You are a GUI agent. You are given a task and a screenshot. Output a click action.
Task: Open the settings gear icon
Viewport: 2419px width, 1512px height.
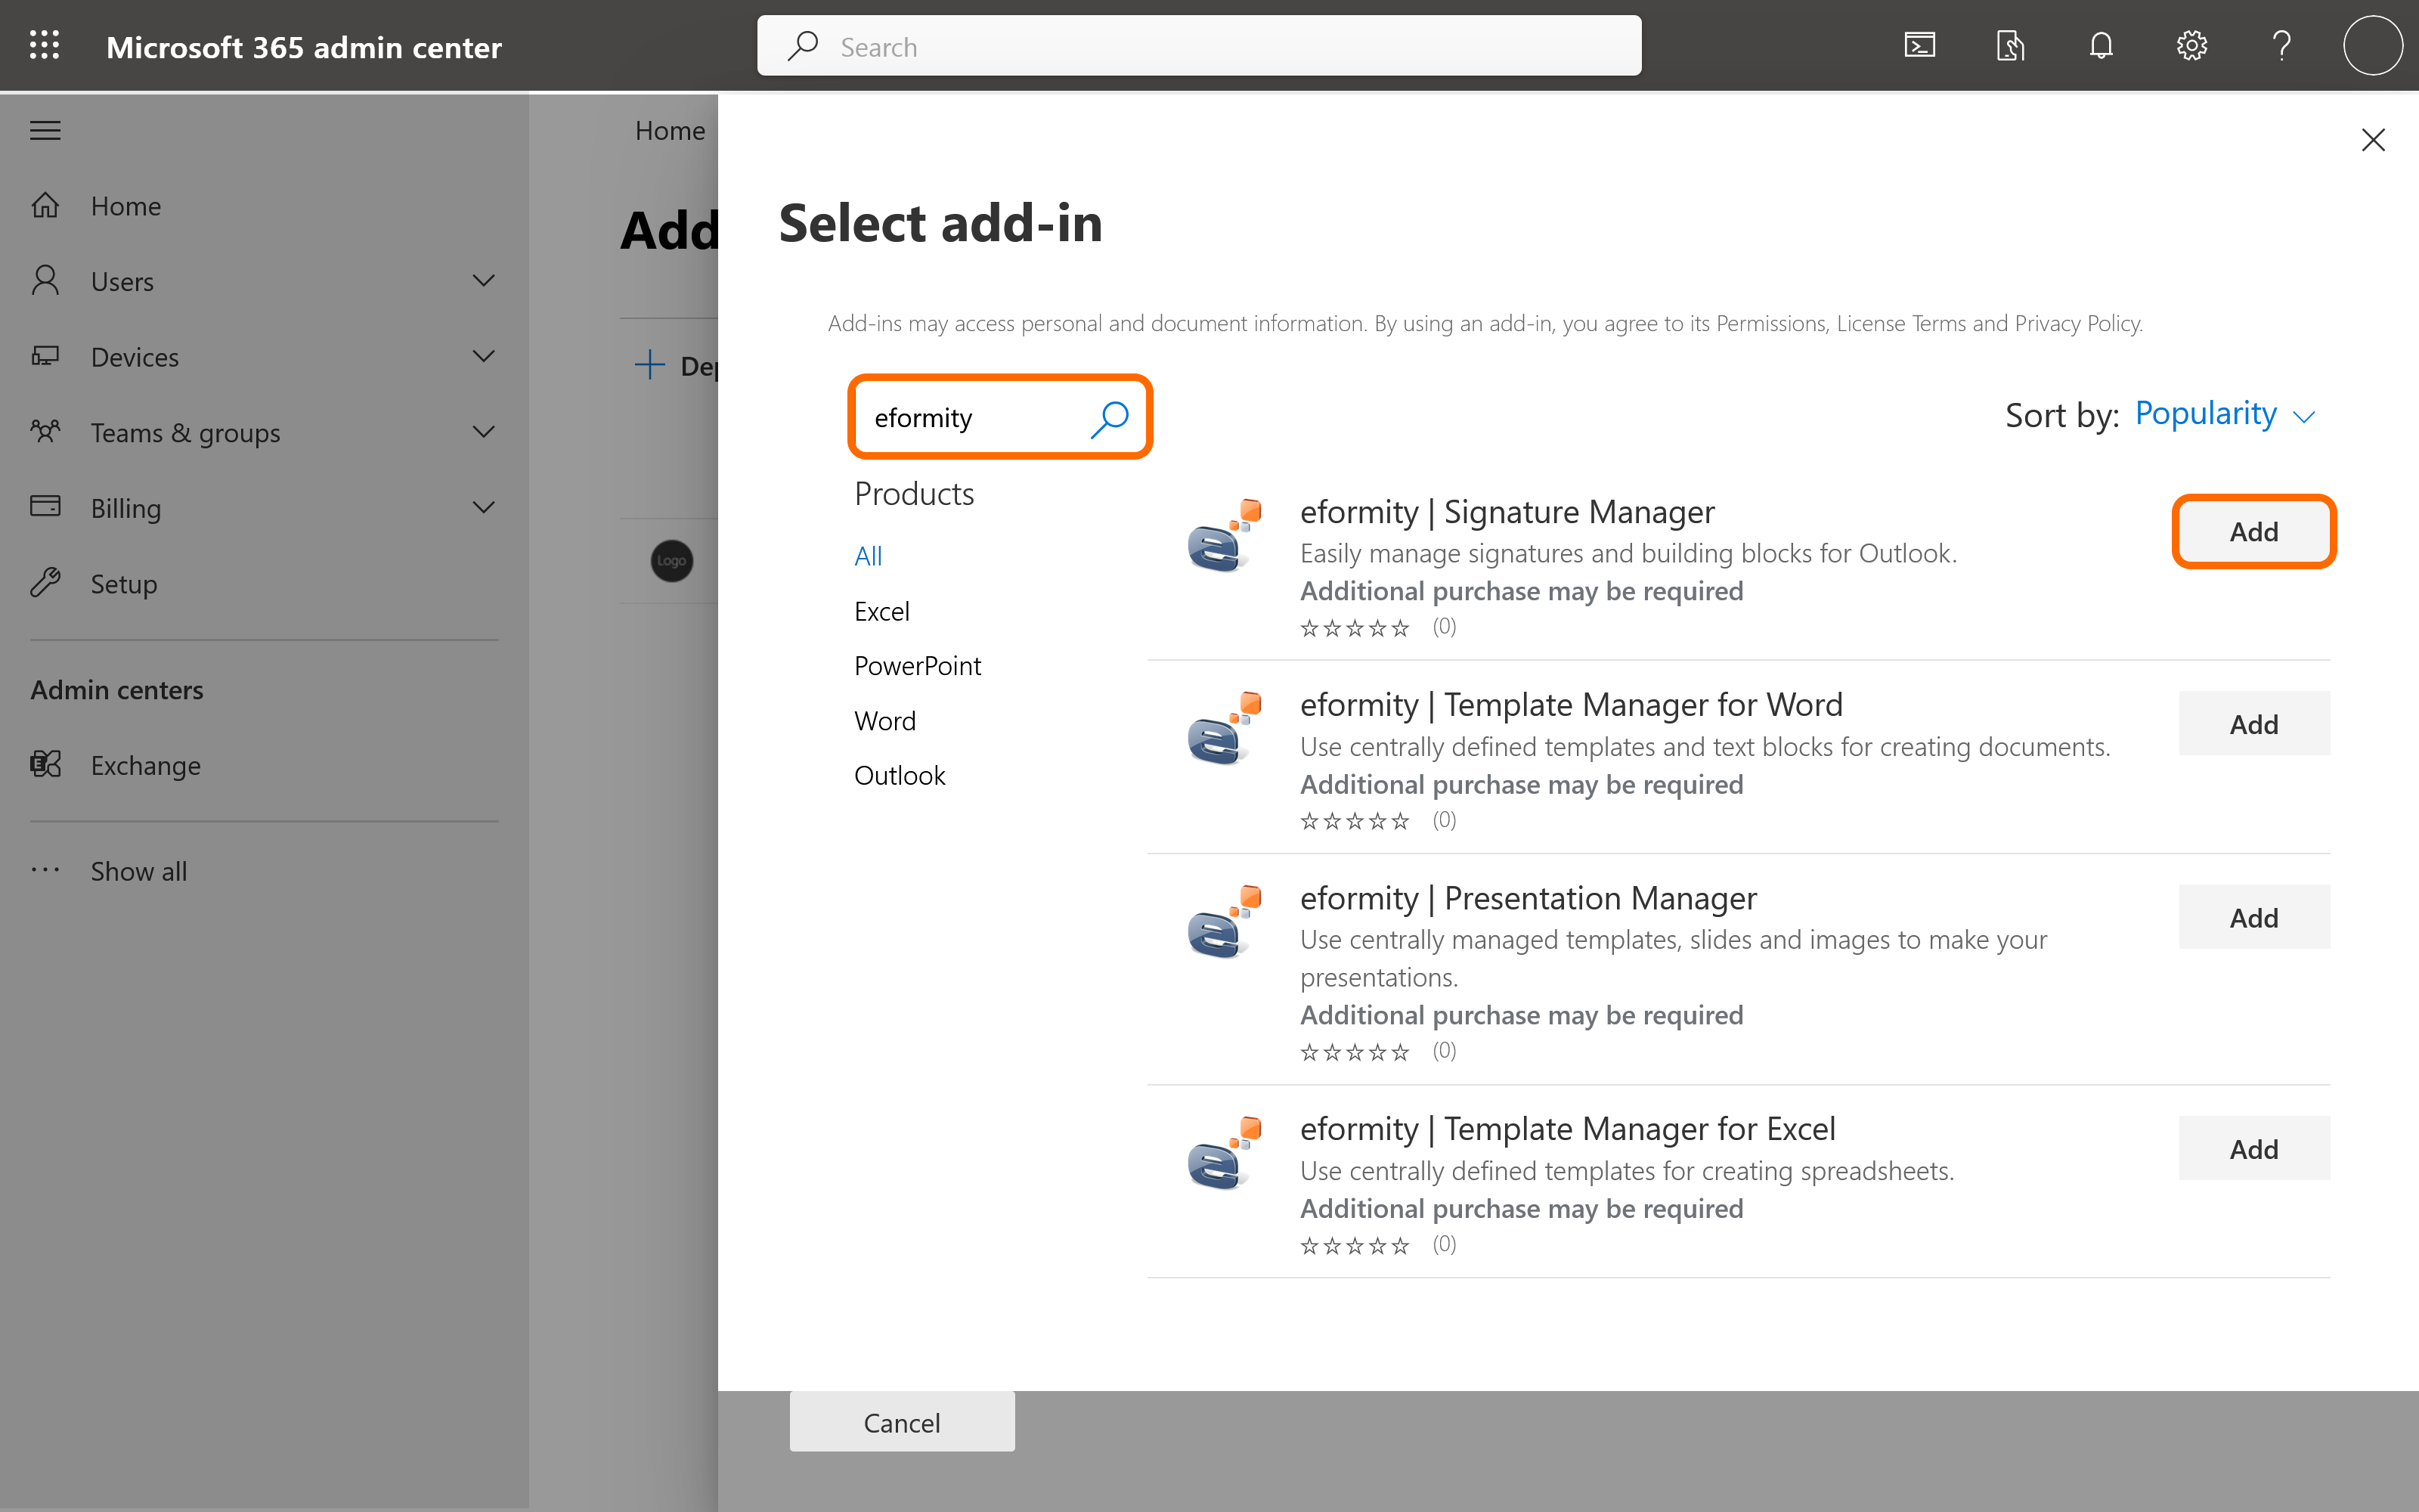click(x=2191, y=46)
